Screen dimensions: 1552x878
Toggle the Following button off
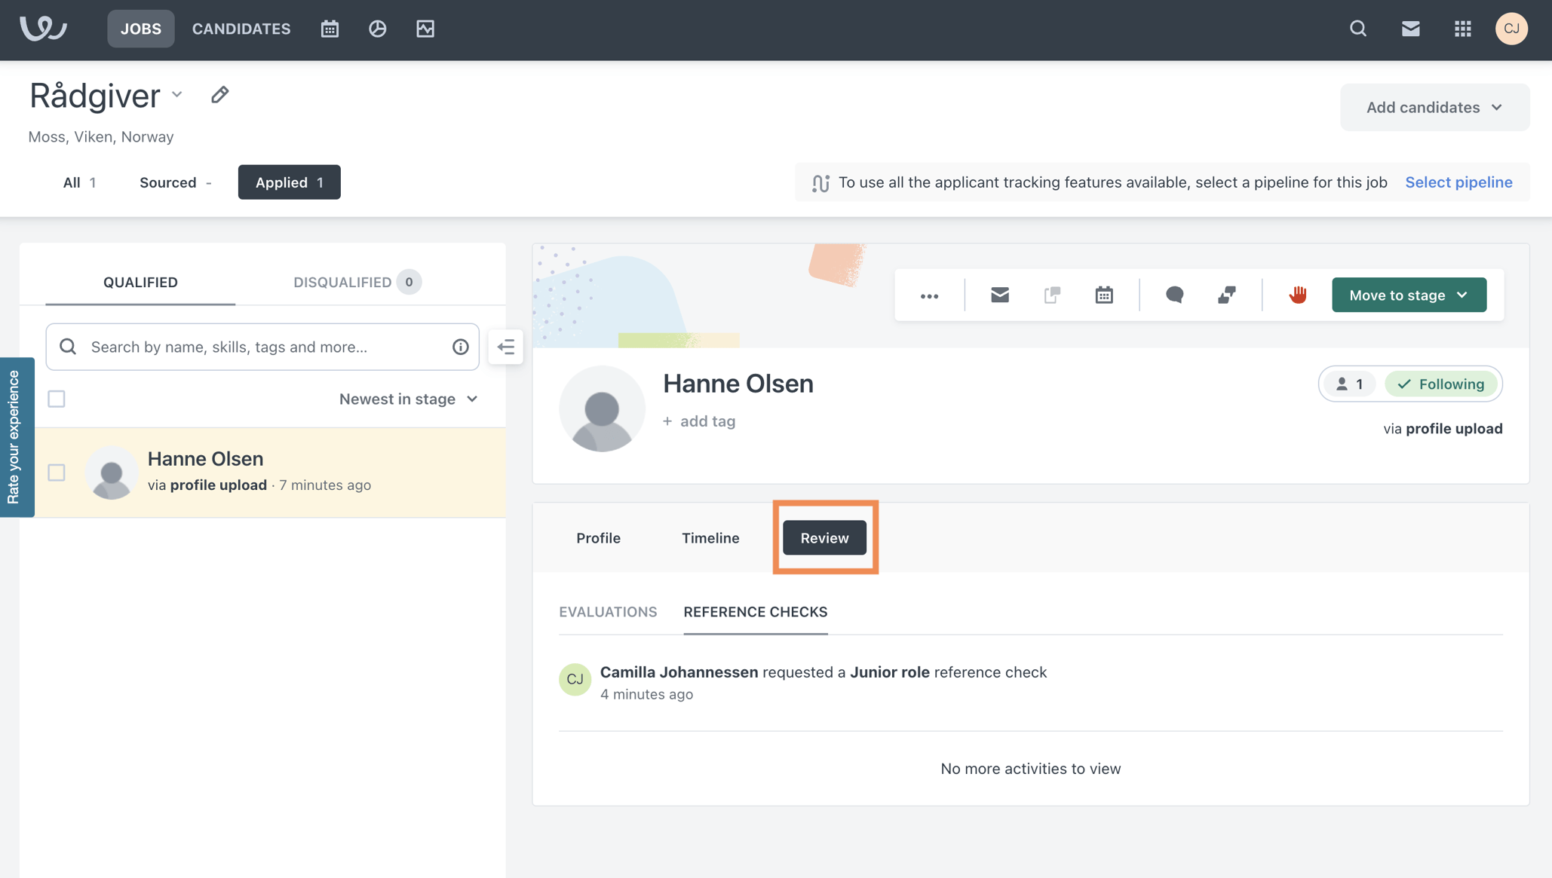pos(1440,384)
